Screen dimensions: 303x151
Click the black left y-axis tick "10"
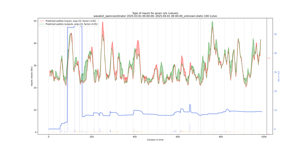(x=35, y=110)
